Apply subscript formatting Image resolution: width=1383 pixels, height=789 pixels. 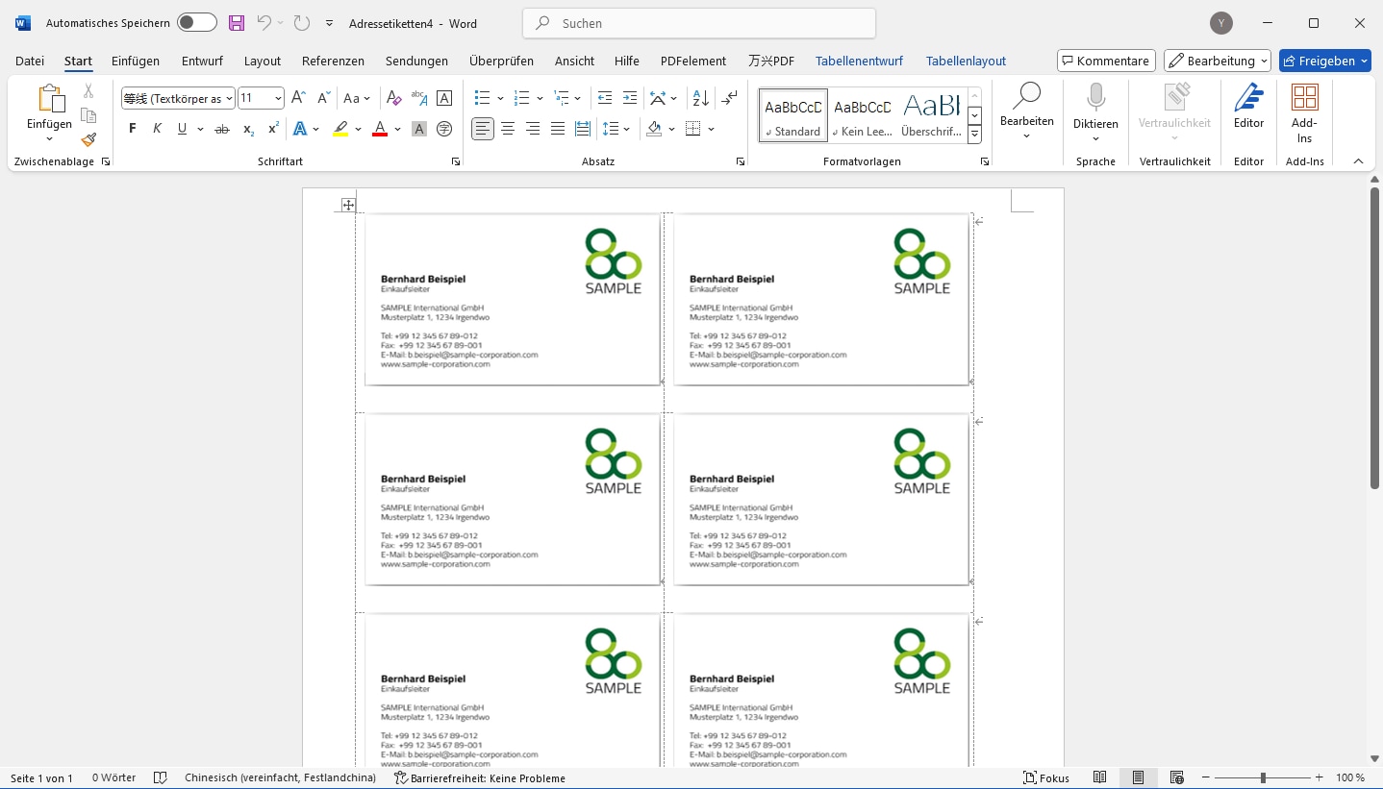click(248, 129)
